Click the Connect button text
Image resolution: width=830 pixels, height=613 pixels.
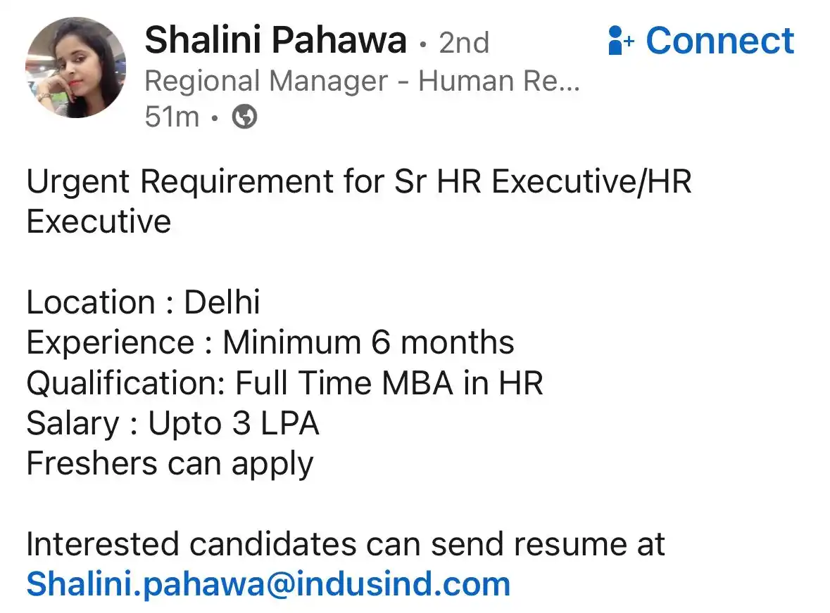(x=720, y=40)
